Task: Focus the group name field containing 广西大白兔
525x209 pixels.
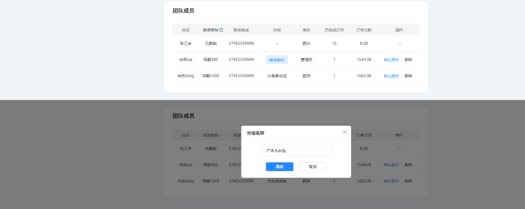Action: point(296,151)
